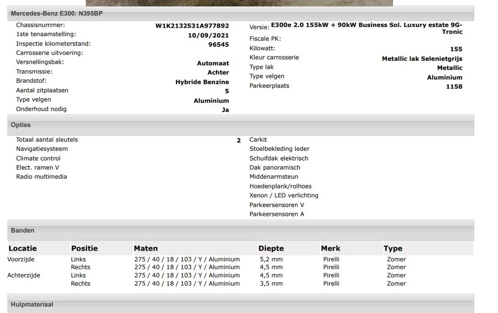
Task: Click the Schuifdak elektrisch option
Action: [x=279, y=159]
